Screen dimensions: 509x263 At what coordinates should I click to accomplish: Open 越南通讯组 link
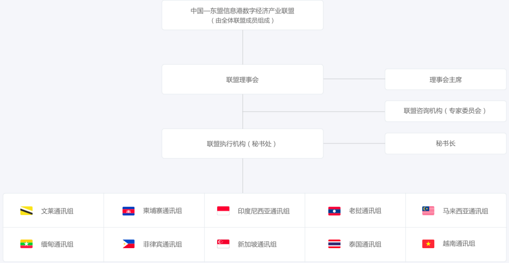[x=459, y=243]
